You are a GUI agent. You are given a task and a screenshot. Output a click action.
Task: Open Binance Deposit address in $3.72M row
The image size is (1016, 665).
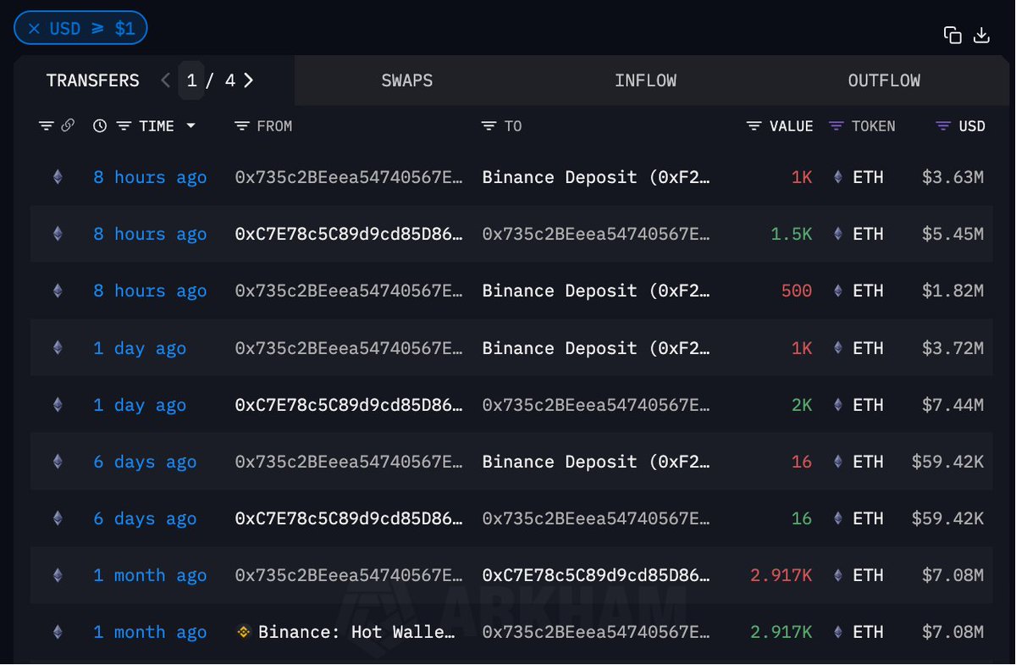click(x=596, y=348)
